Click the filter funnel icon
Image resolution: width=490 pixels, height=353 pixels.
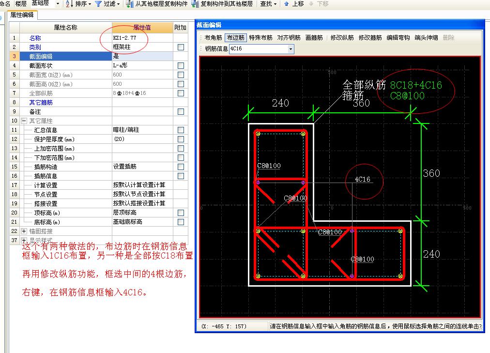tap(98, 4)
